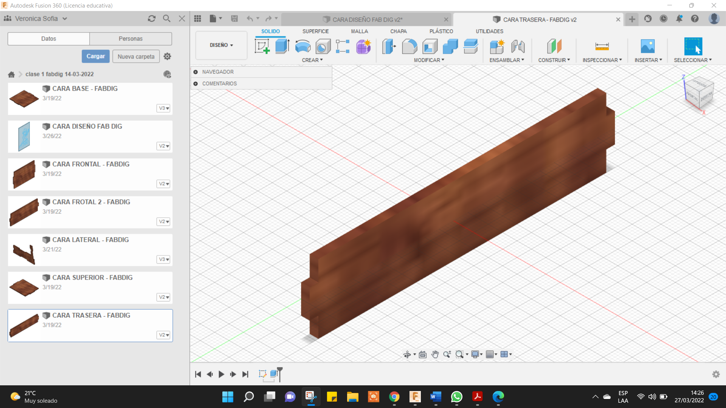Expand the Comentarios panel
726x408 pixels.
(195, 83)
